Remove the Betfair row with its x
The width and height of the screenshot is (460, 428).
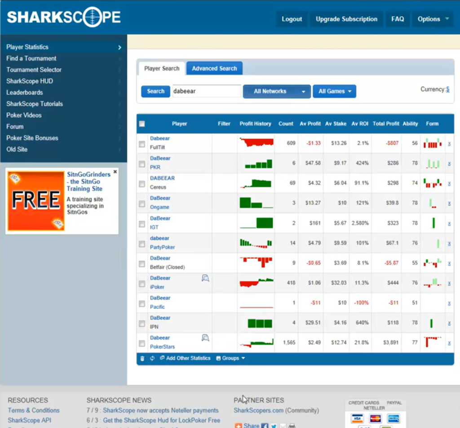[x=449, y=264]
